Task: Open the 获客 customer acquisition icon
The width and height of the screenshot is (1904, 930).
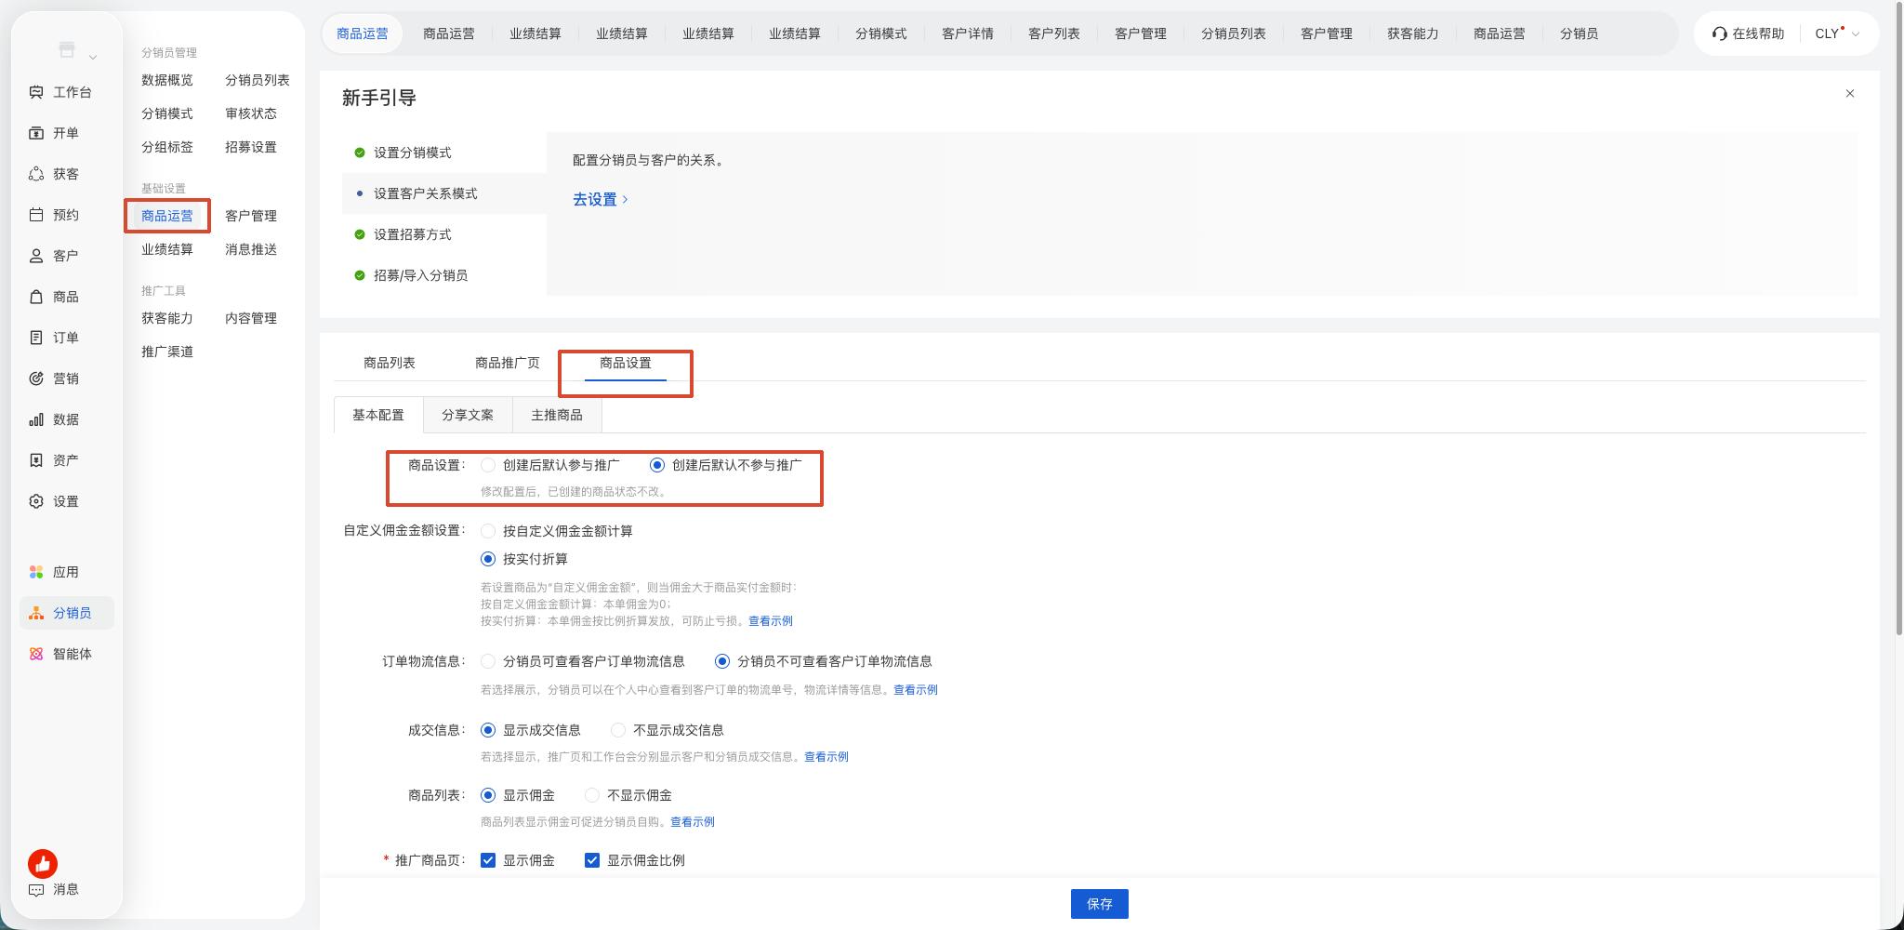Action: [x=36, y=174]
